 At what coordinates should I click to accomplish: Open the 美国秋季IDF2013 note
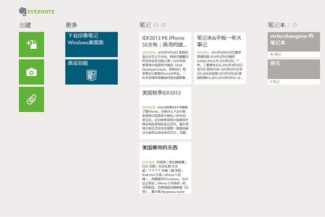click(165, 113)
